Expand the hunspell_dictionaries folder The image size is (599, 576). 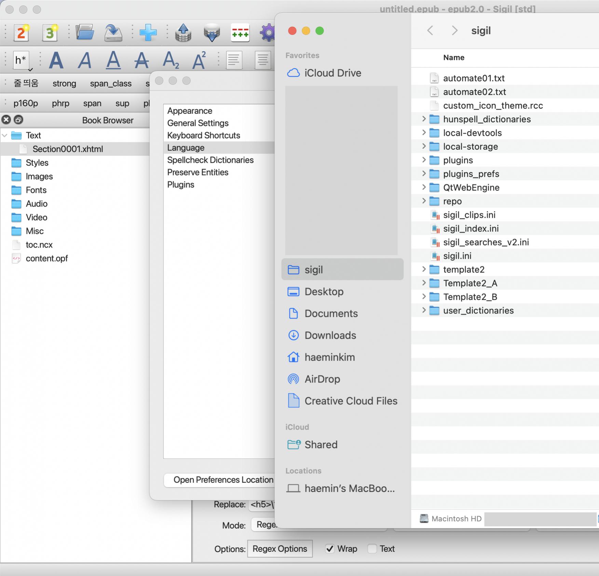tap(424, 119)
